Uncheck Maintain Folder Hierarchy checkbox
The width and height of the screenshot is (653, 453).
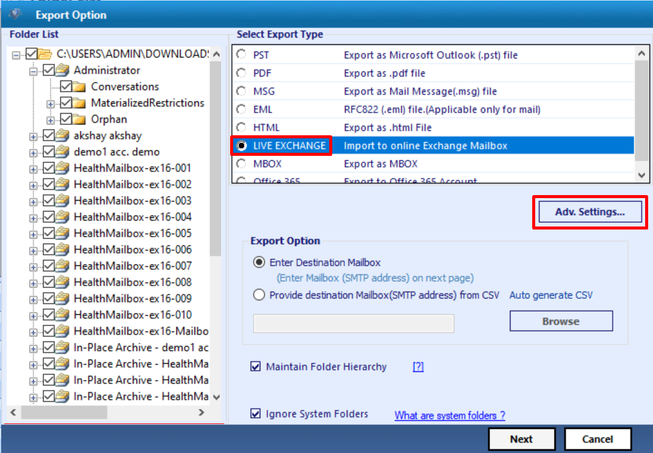(x=255, y=367)
